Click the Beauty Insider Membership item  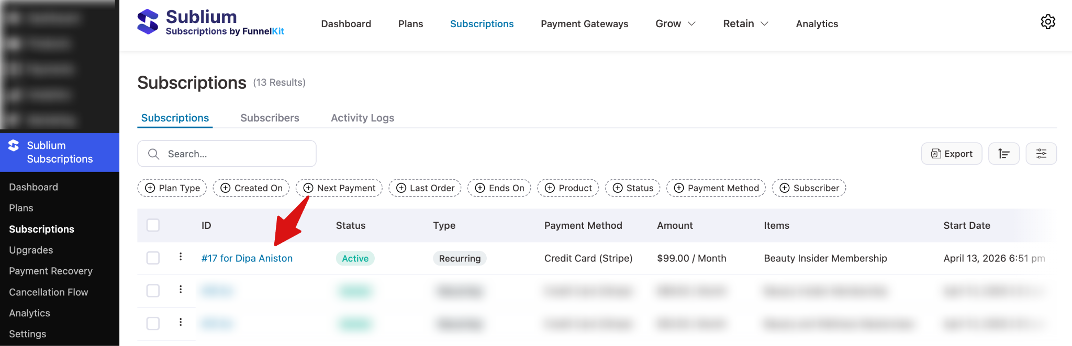click(825, 258)
